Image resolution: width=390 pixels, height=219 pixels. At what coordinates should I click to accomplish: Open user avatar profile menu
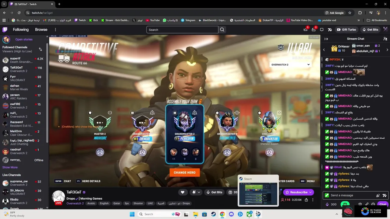point(385,30)
